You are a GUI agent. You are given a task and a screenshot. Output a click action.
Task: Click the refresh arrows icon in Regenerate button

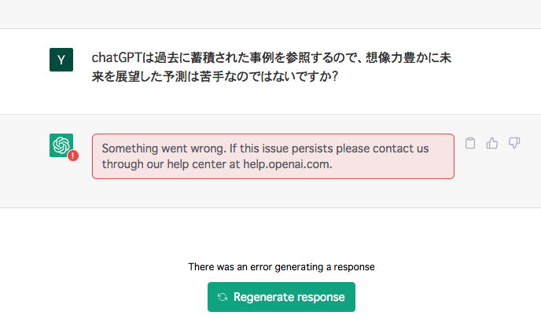pyautogui.click(x=223, y=297)
